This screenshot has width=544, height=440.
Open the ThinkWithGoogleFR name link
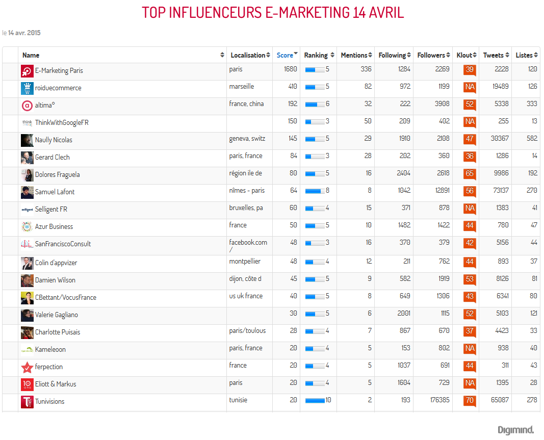(62, 123)
